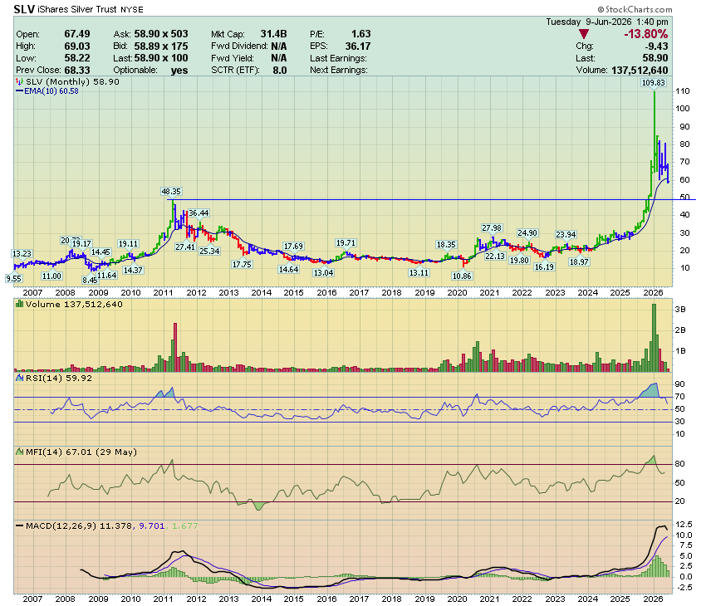The height and width of the screenshot is (606, 706).
Task: Click the black MACD legend line marker
Action: tap(19, 525)
